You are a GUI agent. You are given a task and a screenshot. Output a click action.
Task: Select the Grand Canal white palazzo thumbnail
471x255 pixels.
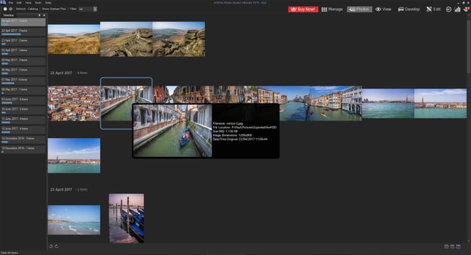tap(336, 103)
